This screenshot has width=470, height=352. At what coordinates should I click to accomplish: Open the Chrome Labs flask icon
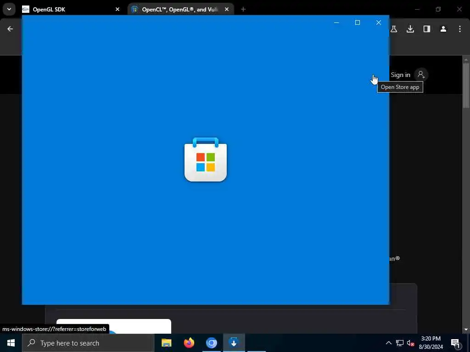[x=394, y=29]
